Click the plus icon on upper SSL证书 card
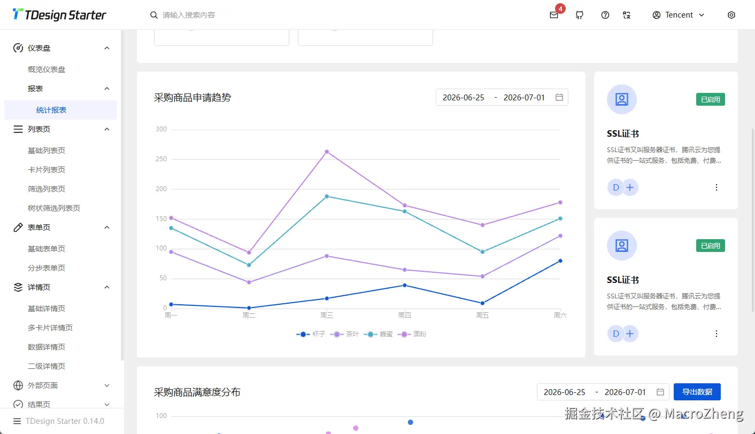The height and width of the screenshot is (434, 755). tap(630, 187)
